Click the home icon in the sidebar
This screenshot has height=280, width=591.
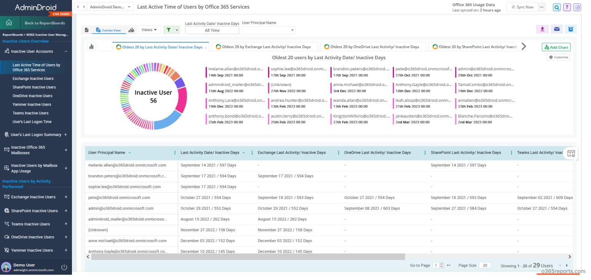(x=10, y=23)
